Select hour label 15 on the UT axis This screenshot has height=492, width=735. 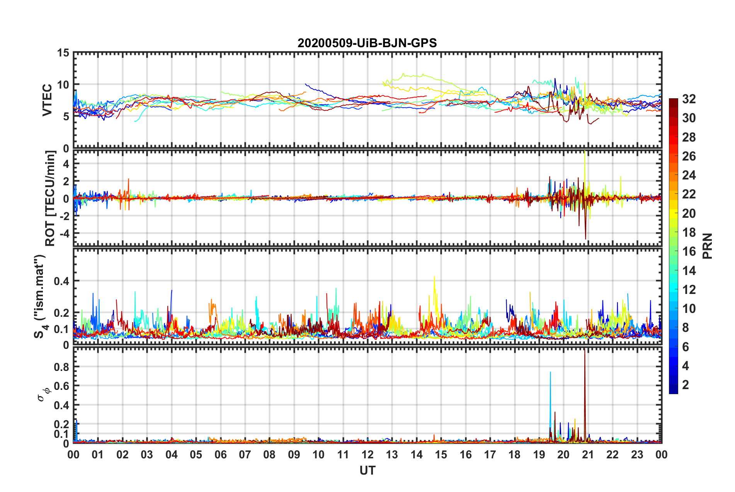click(441, 454)
